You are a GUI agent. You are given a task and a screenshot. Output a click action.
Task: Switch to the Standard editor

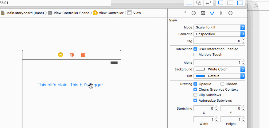pos(189,3)
